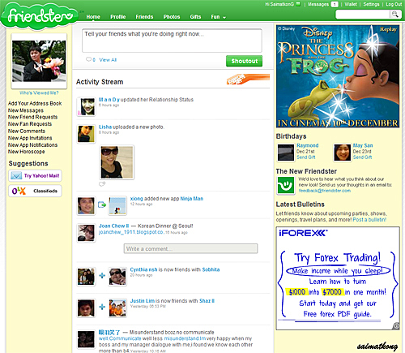Viewport: 405px width, 353px height.
Task: Click the plus icon beside Justin Lim
Action: [102, 307]
